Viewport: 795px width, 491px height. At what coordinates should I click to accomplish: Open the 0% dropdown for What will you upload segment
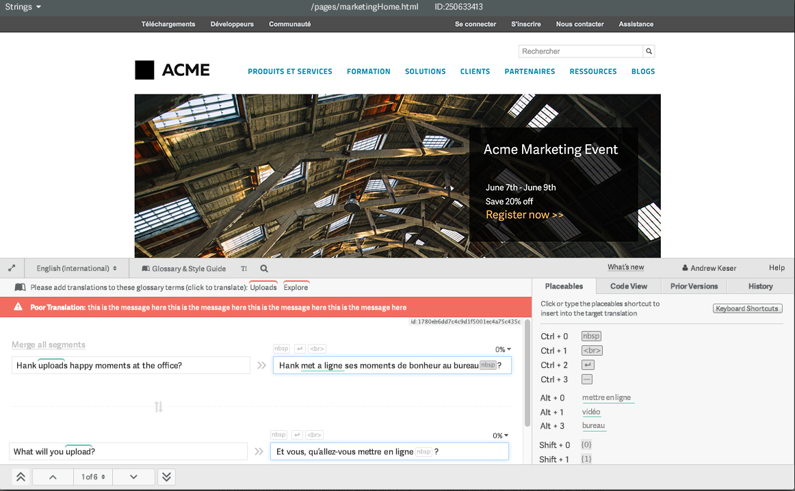tap(501, 435)
